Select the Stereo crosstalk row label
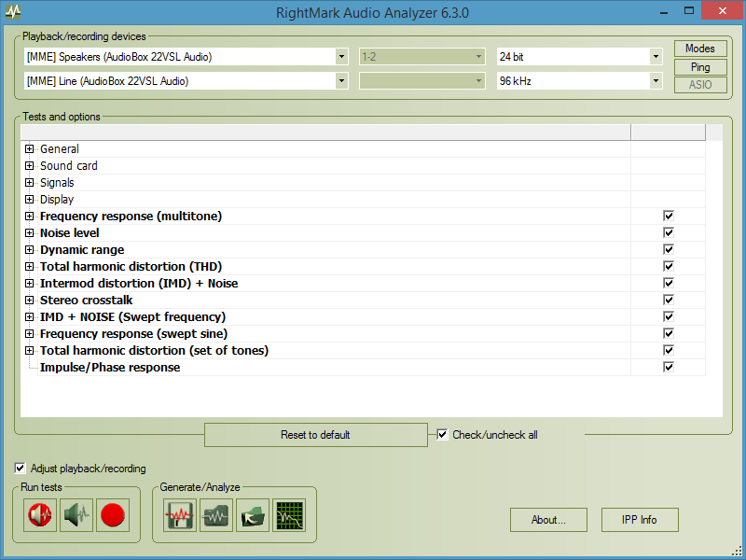The image size is (746, 560). (x=86, y=300)
